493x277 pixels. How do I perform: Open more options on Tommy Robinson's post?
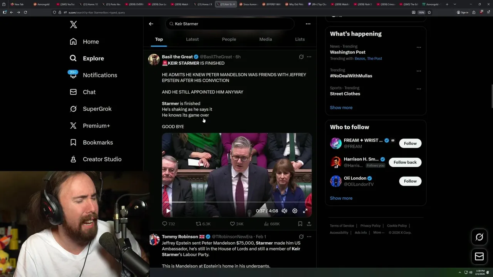coord(309,237)
